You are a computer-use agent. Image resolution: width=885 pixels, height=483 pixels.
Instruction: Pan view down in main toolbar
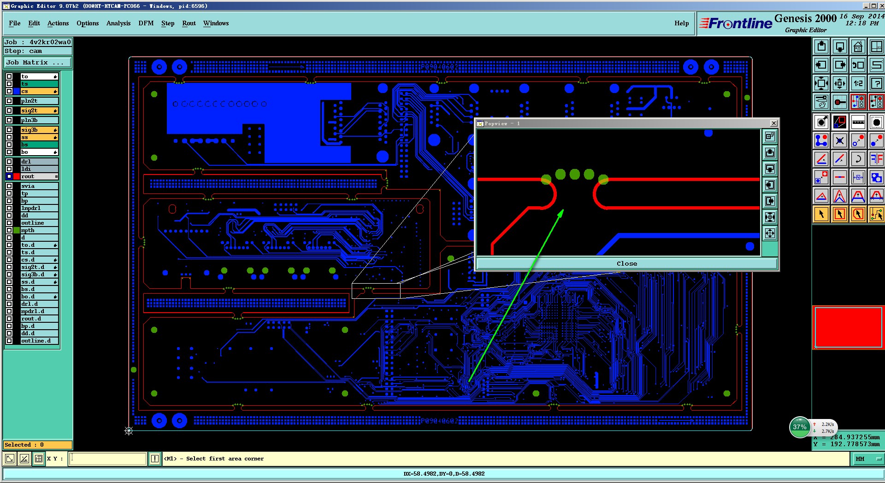840,47
